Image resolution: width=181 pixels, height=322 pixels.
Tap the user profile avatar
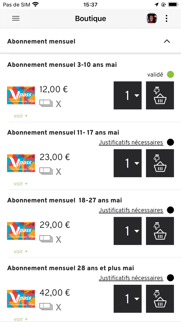pos(152,18)
